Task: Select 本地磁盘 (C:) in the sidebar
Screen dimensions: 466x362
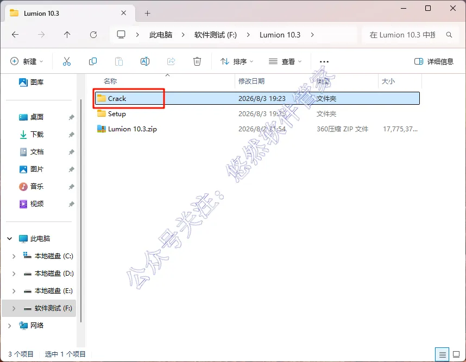Action: (x=54, y=256)
